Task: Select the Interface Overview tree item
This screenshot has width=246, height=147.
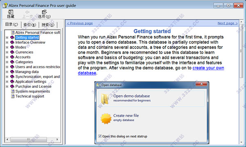Action: coord(30,42)
